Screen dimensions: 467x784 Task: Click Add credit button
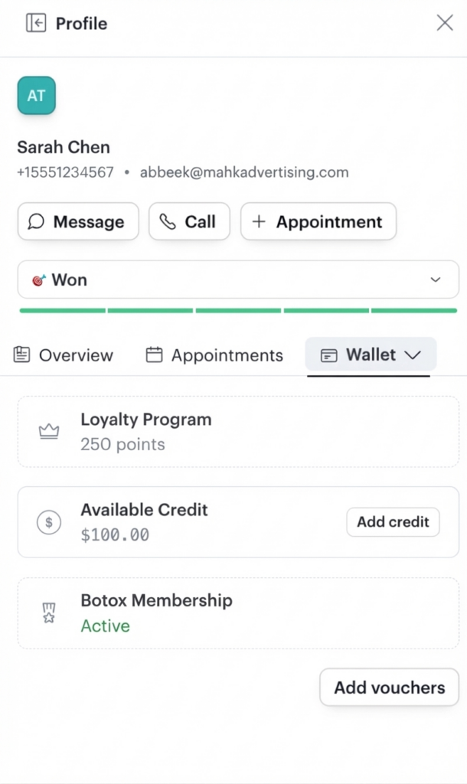point(393,522)
